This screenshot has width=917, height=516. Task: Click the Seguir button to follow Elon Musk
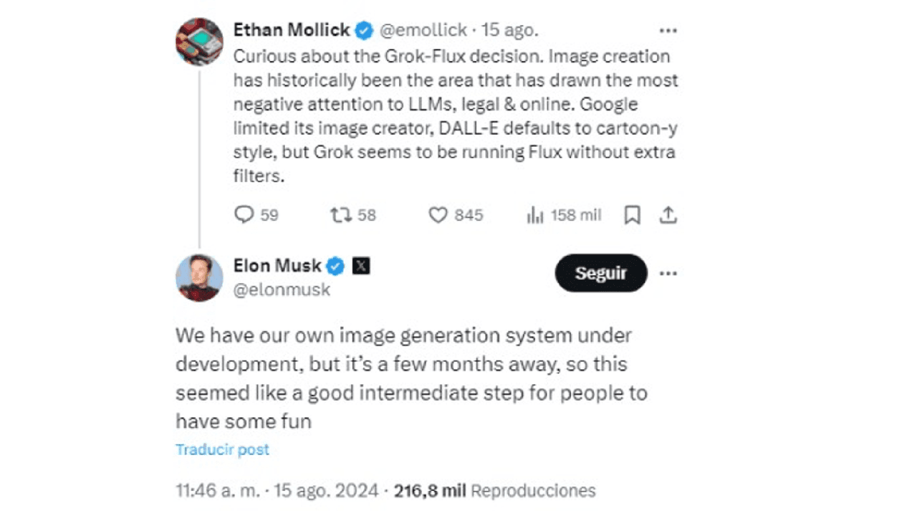tap(600, 273)
